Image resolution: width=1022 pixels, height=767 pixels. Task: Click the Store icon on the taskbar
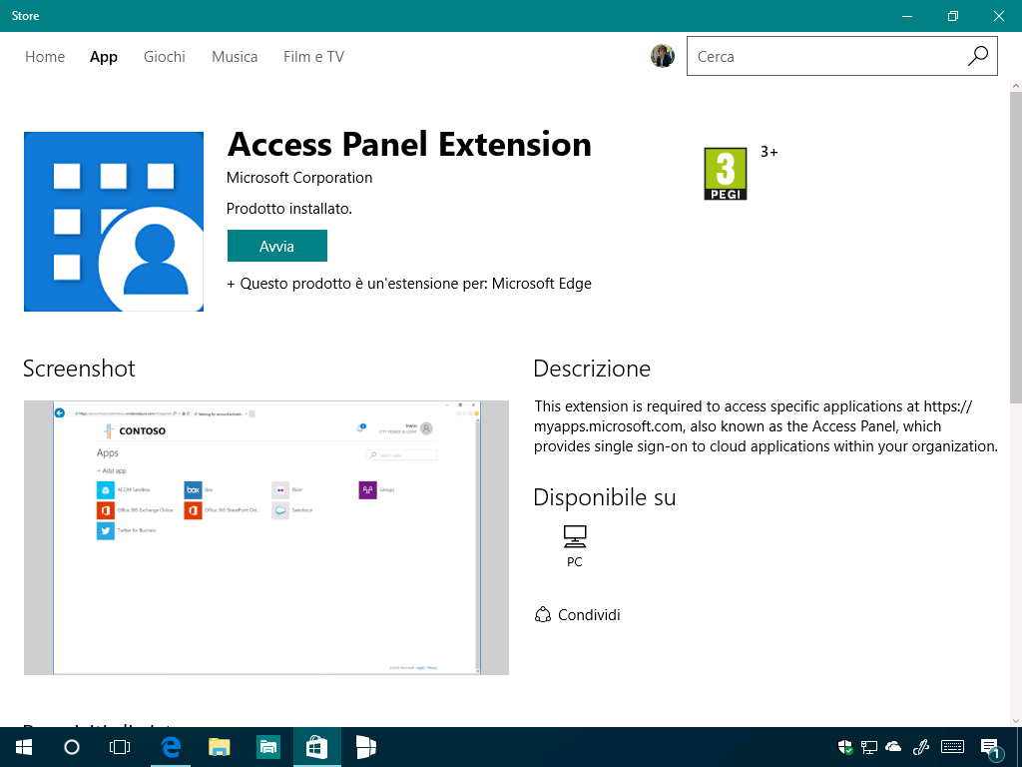tap(316, 747)
